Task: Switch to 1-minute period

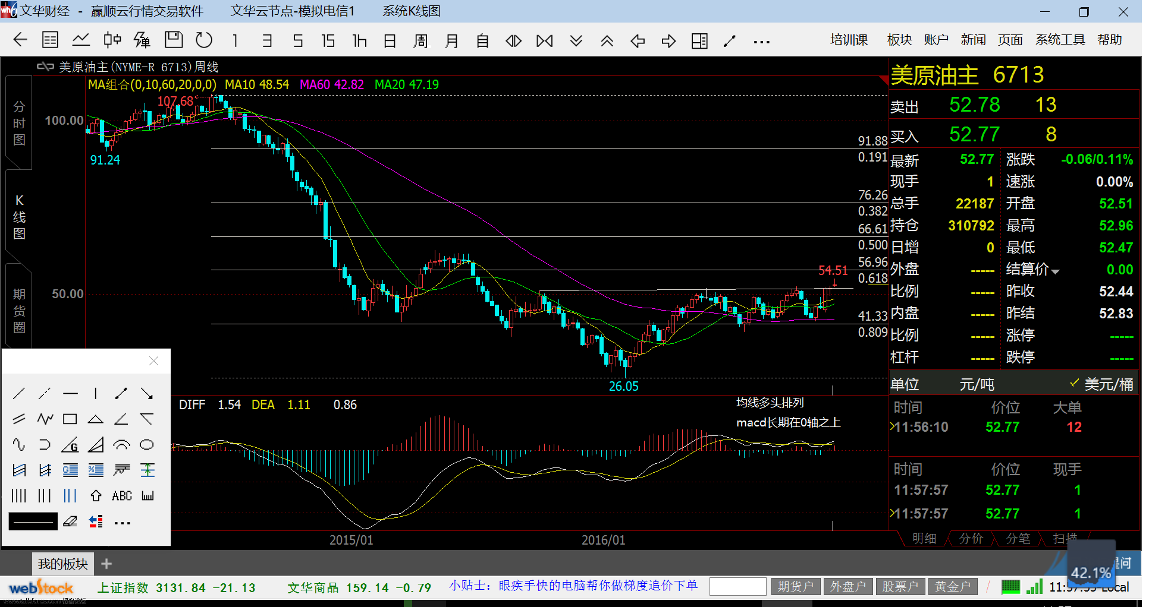Action: 235,40
